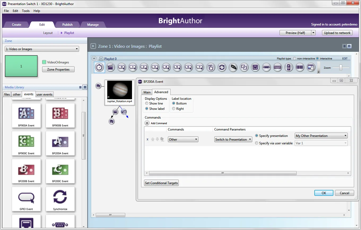This screenshot has width=361, height=230.
Task: Open the Switch to Presentation dropdown
Action: [x=233, y=140]
